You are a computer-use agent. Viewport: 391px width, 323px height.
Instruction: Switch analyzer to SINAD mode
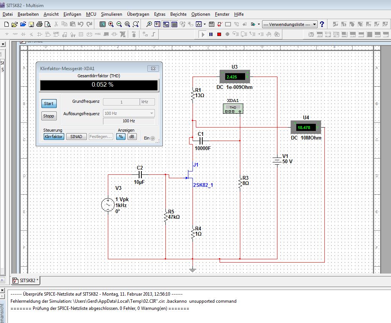point(76,137)
